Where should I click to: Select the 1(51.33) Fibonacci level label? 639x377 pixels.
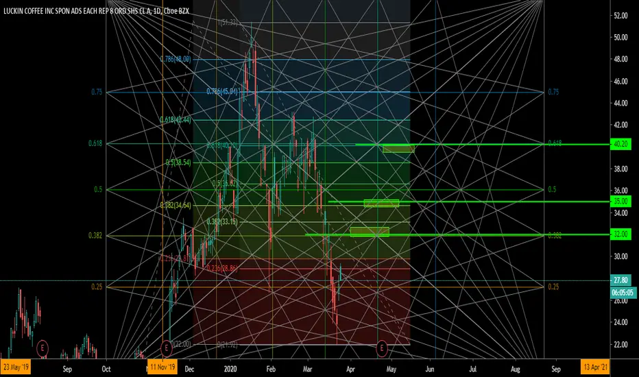point(228,23)
